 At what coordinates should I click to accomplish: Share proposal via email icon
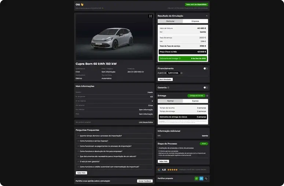click(x=201, y=178)
